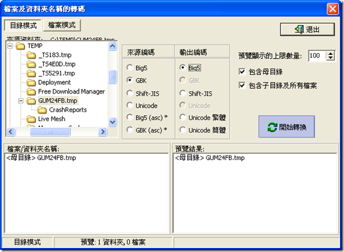Click the 退出 exit button
This screenshot has width=344, height=252.
click(x=307, y=29)
